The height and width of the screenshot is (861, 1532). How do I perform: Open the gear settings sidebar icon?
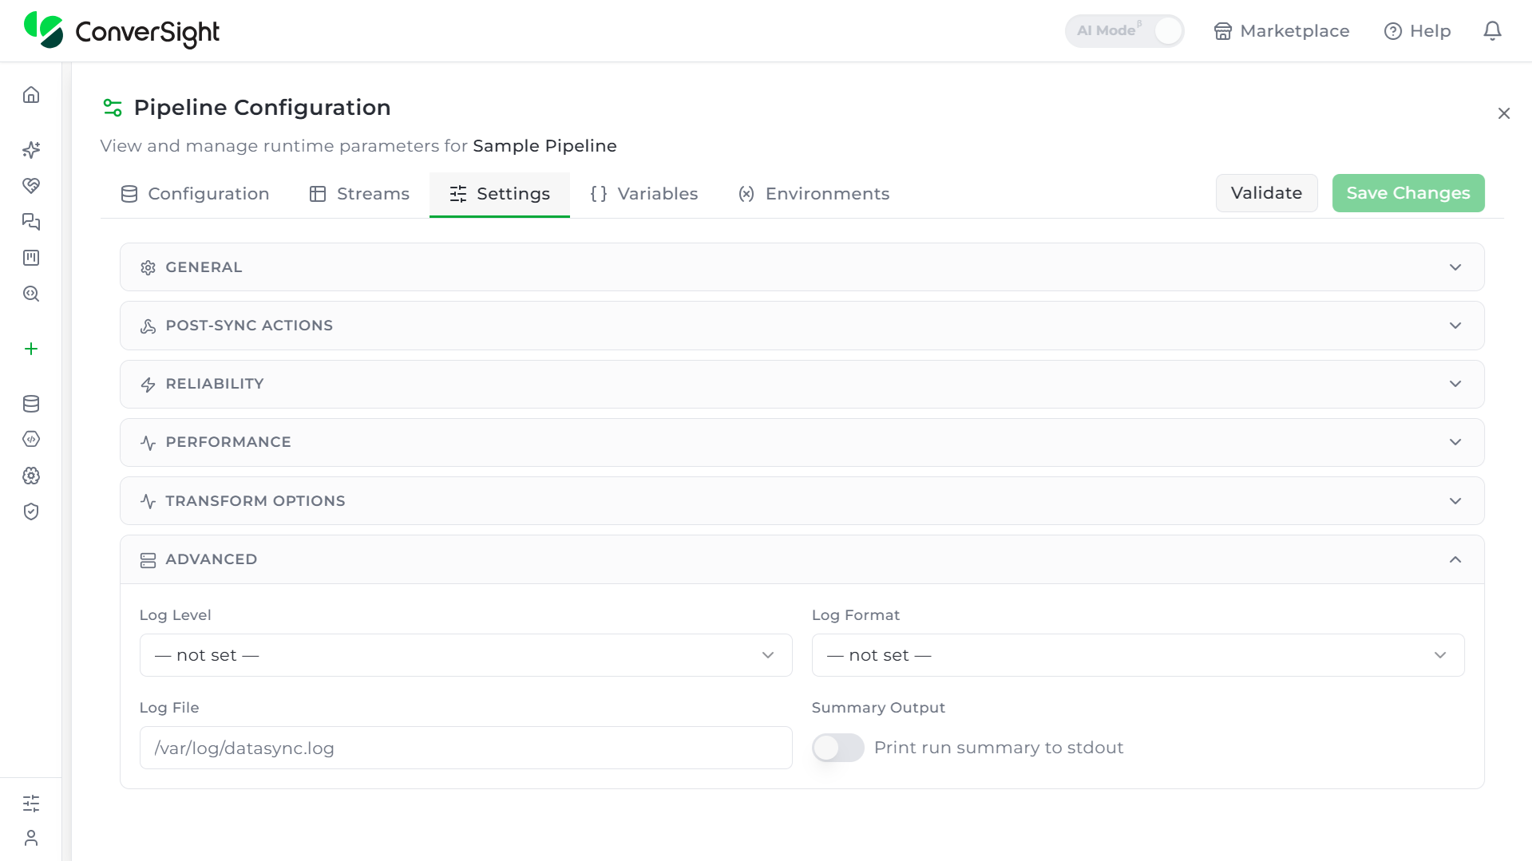click(31, 476)
